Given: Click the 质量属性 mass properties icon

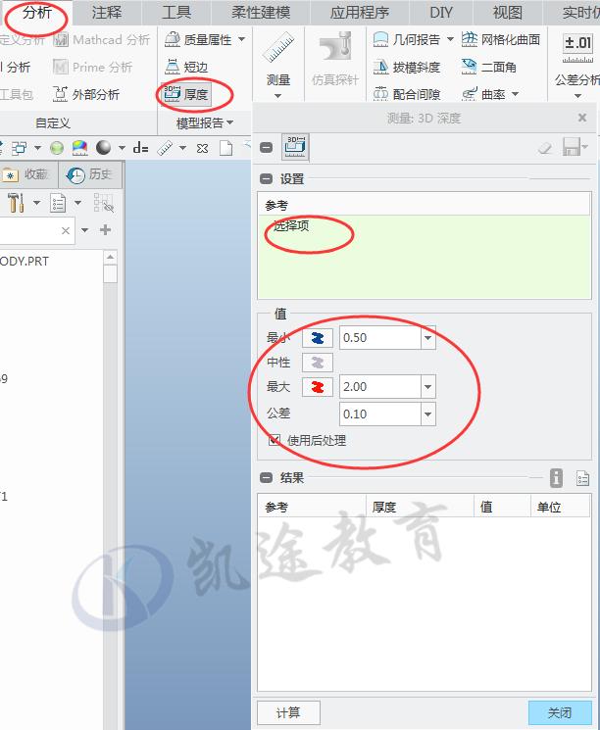Looking at the screenshot, I should click(173, 39).
